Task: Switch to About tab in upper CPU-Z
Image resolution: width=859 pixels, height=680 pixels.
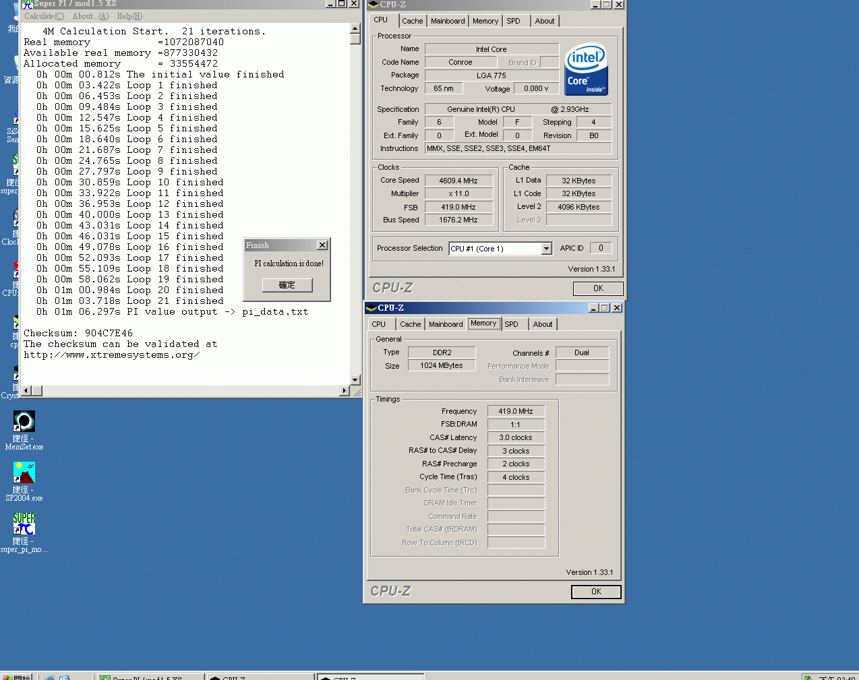Action: click(545, 21)
